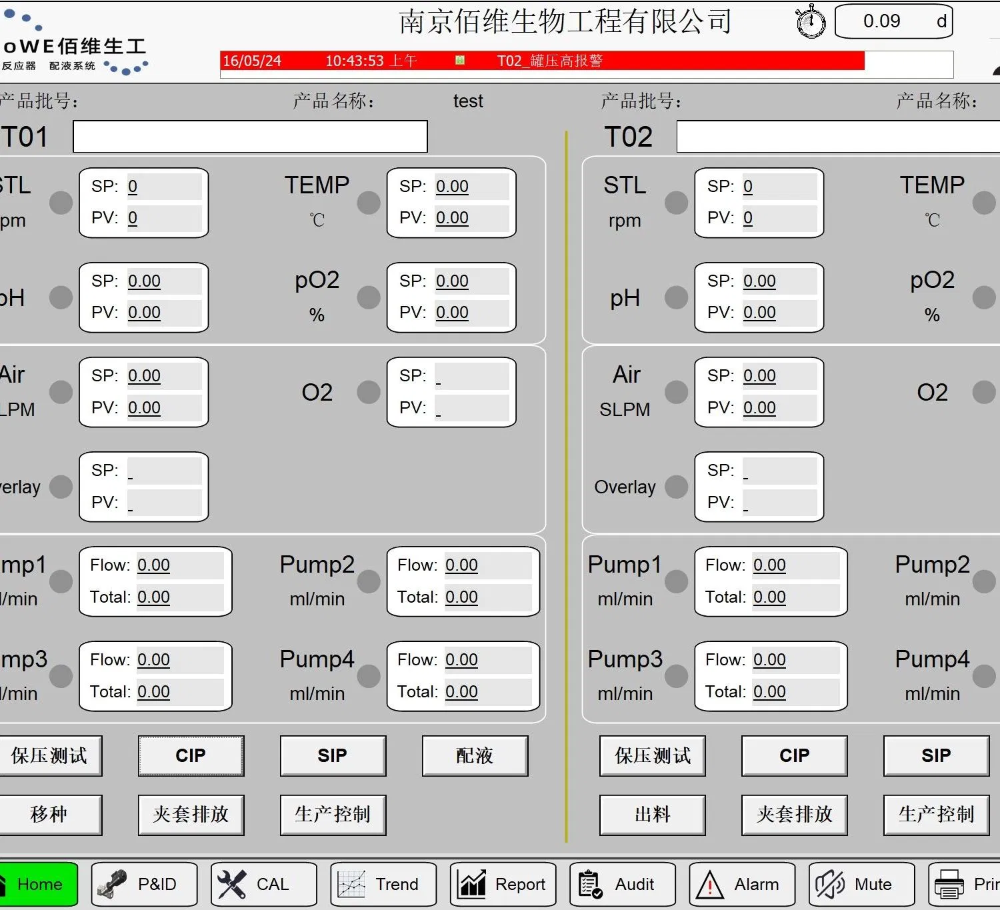Toggle the T01 Pump2 status indicator
The height and width of the screenshot is (910, 1000).
click(x=369, y=581)
